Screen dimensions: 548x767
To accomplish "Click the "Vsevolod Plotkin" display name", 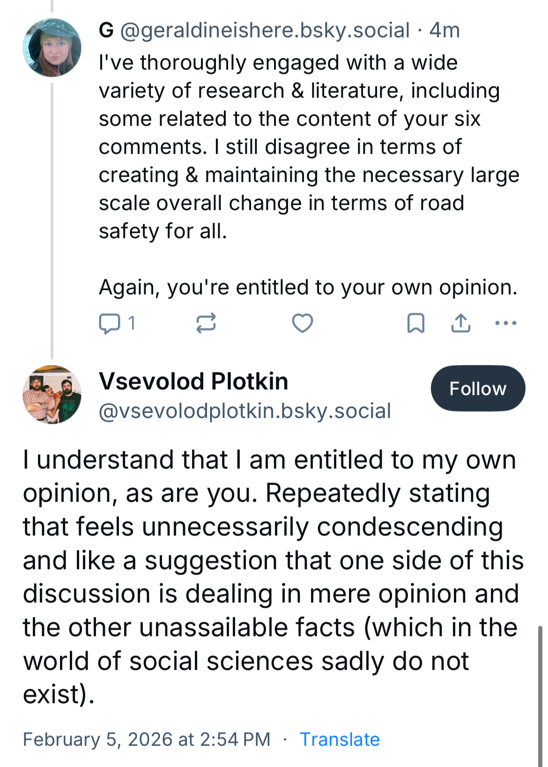I will pos(193,381).
